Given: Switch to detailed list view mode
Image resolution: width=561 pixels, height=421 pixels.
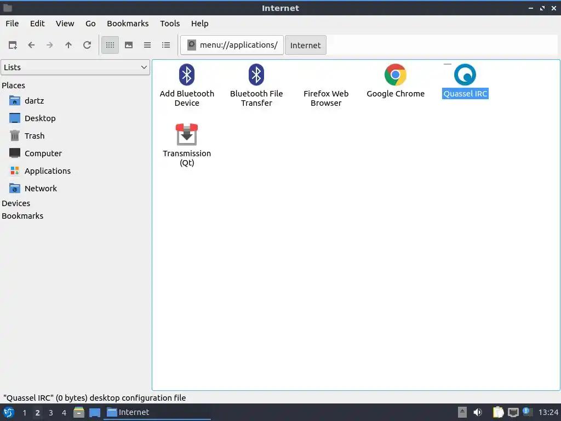Looking at the screenshot, I should click(x=166, y=45).
